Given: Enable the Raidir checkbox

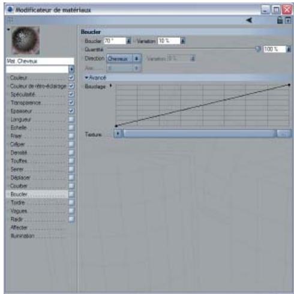Looking at the screenshot, I should pyautogui.click(x=71, y=219).
